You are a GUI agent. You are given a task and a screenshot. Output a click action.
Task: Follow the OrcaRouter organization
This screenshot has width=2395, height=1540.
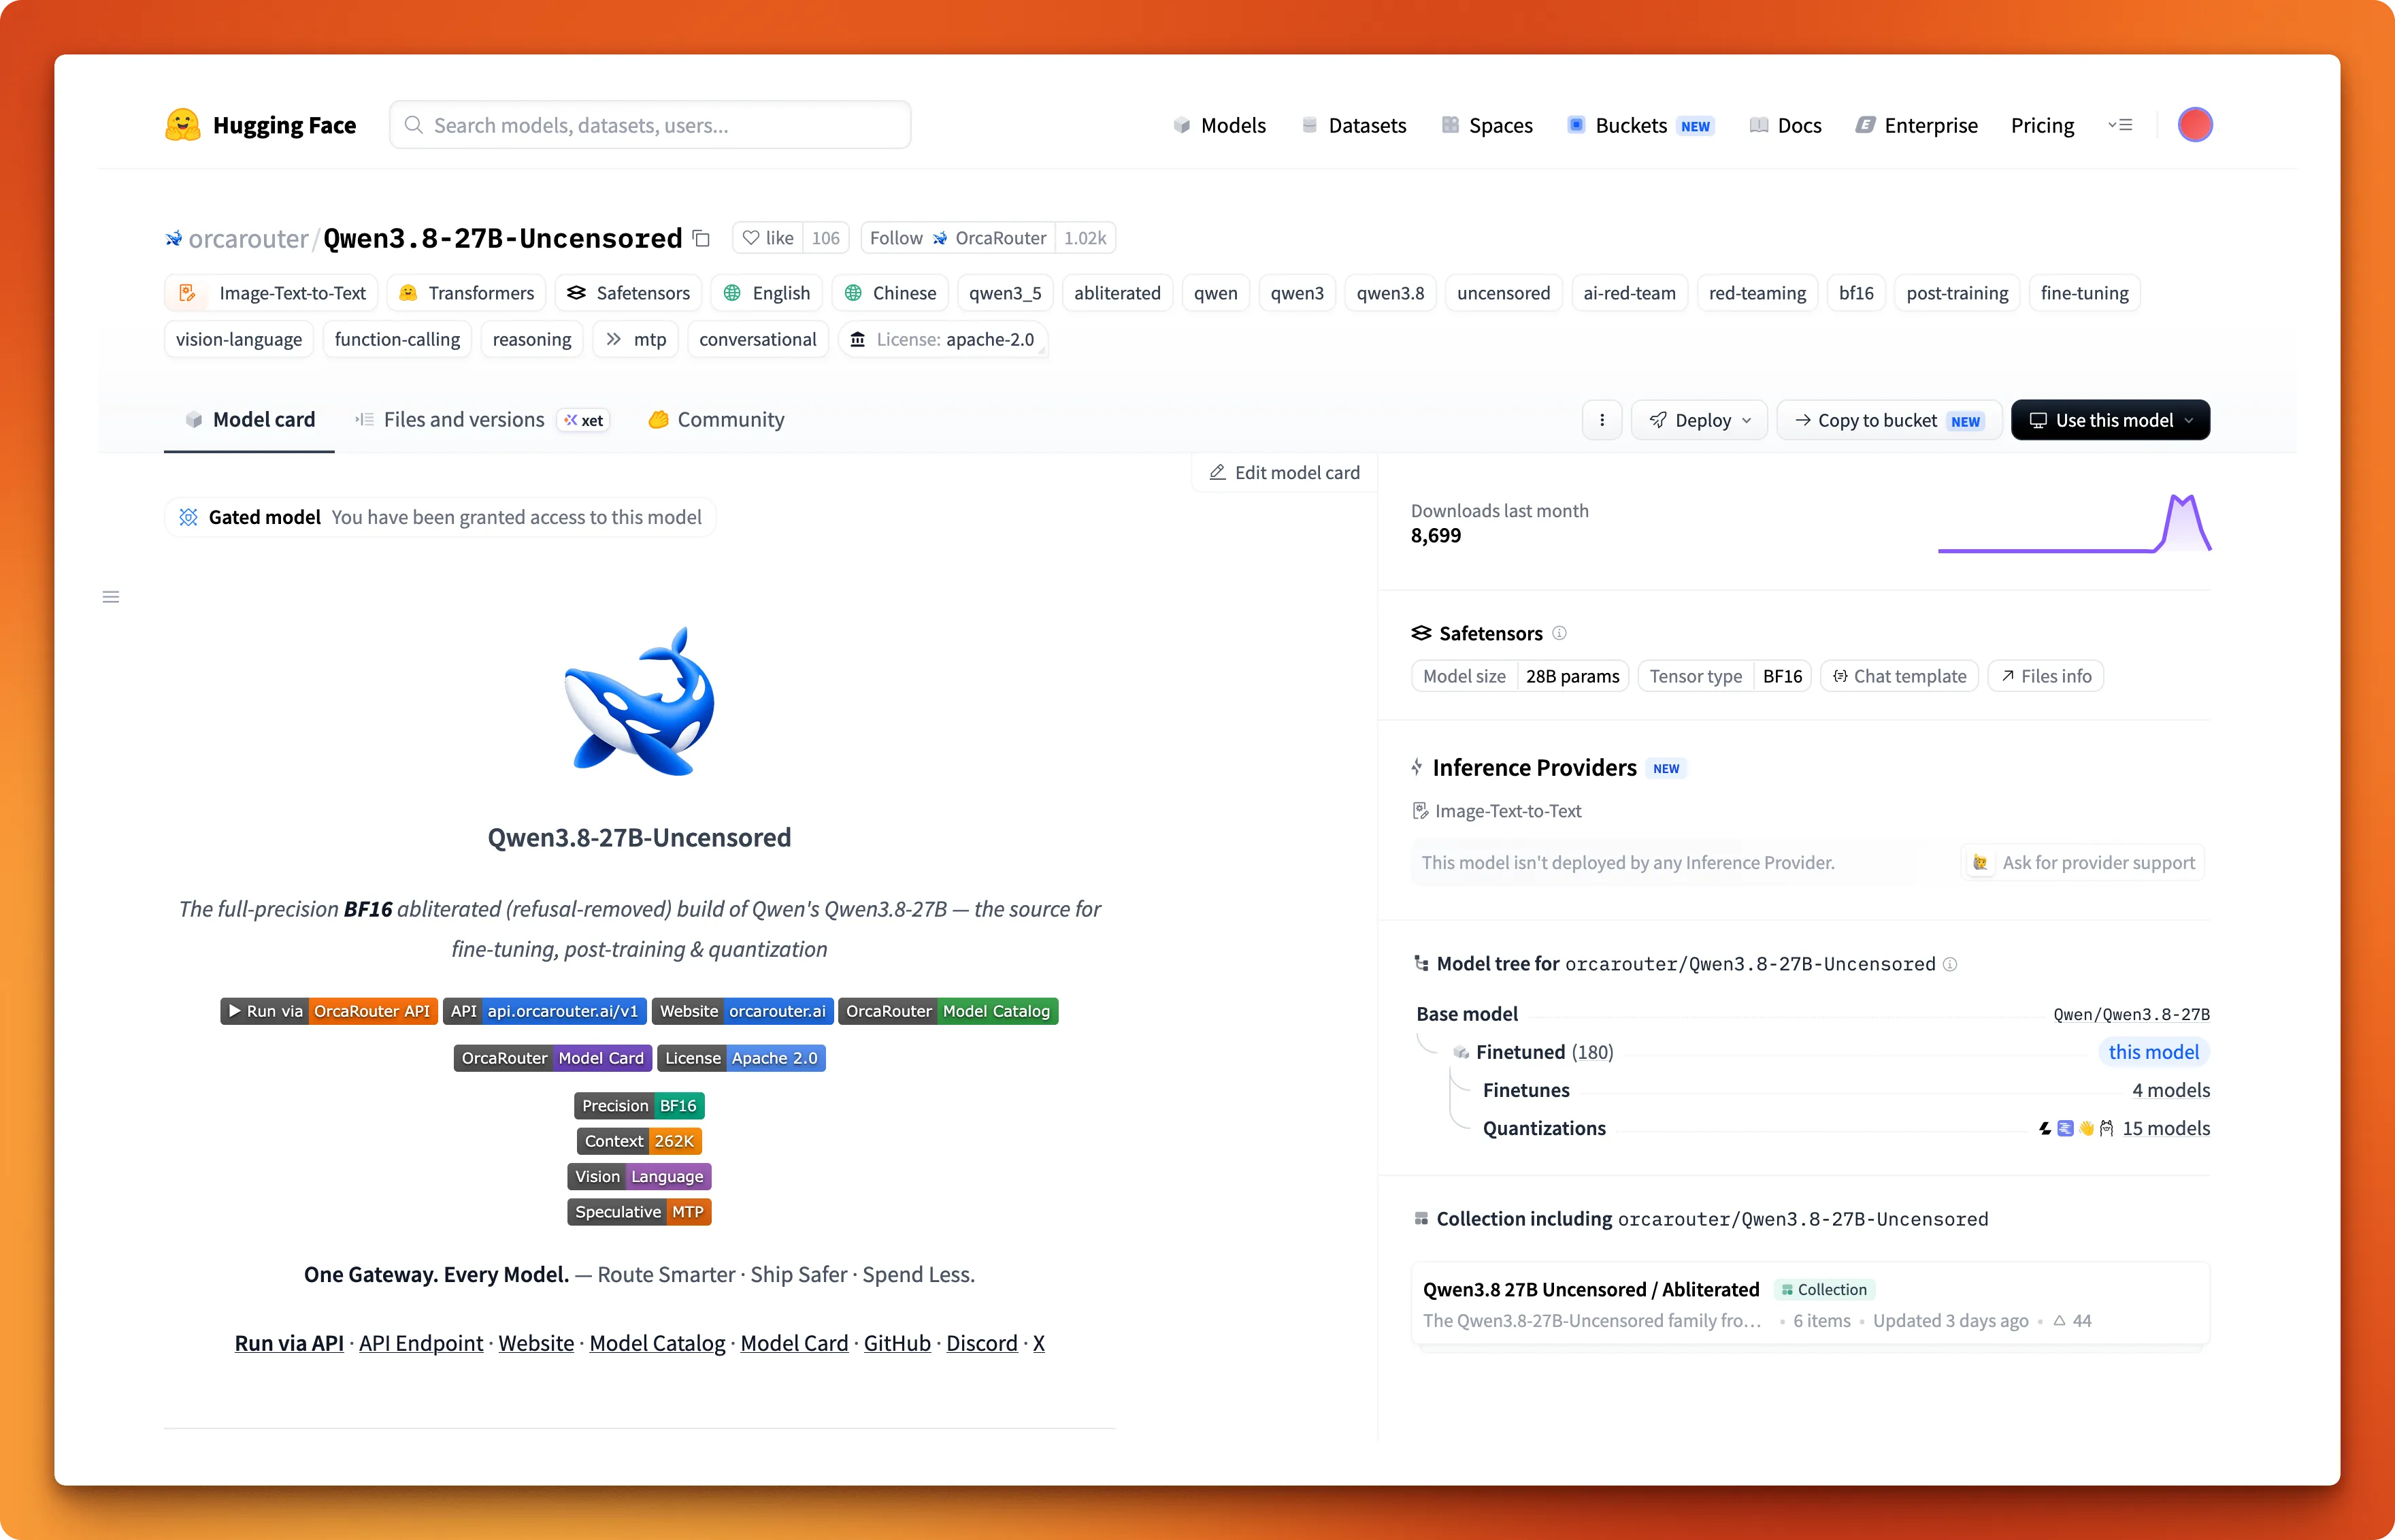coord(957,238)
